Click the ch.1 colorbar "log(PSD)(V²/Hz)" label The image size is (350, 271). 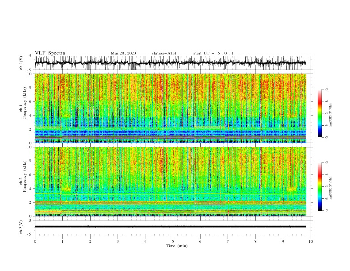[x=331, y=116]
